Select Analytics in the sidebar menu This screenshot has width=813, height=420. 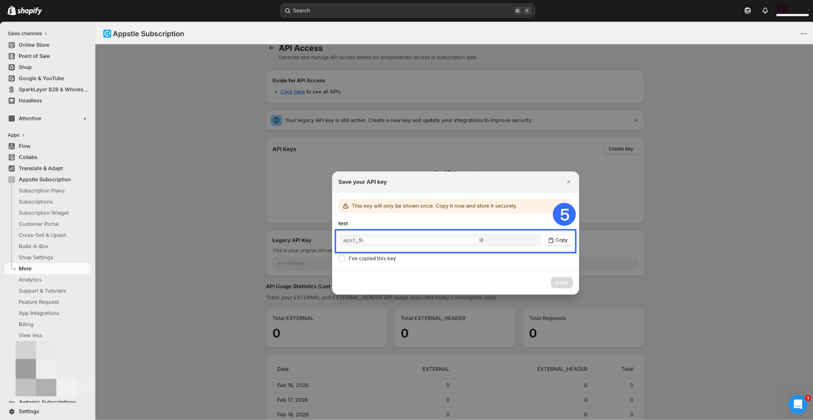pyautogui.click(x=30, y=280)
